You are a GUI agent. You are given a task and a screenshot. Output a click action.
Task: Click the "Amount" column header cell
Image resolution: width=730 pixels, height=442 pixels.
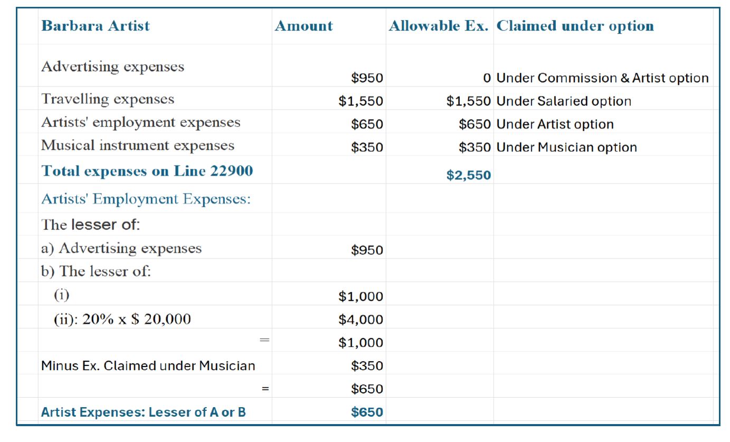(x=304, y=26)
